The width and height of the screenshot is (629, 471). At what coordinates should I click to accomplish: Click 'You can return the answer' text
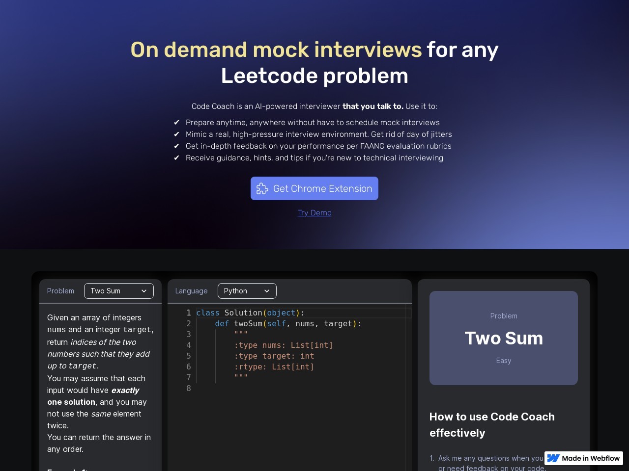point(99,443)
